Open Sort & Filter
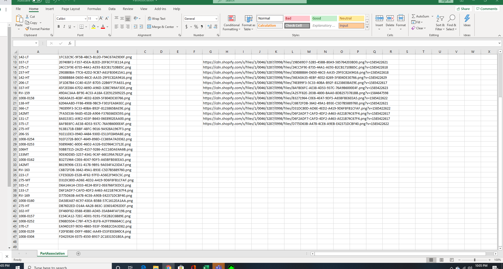This screenshot has width=503, height=269. click(x=440, y=22)
